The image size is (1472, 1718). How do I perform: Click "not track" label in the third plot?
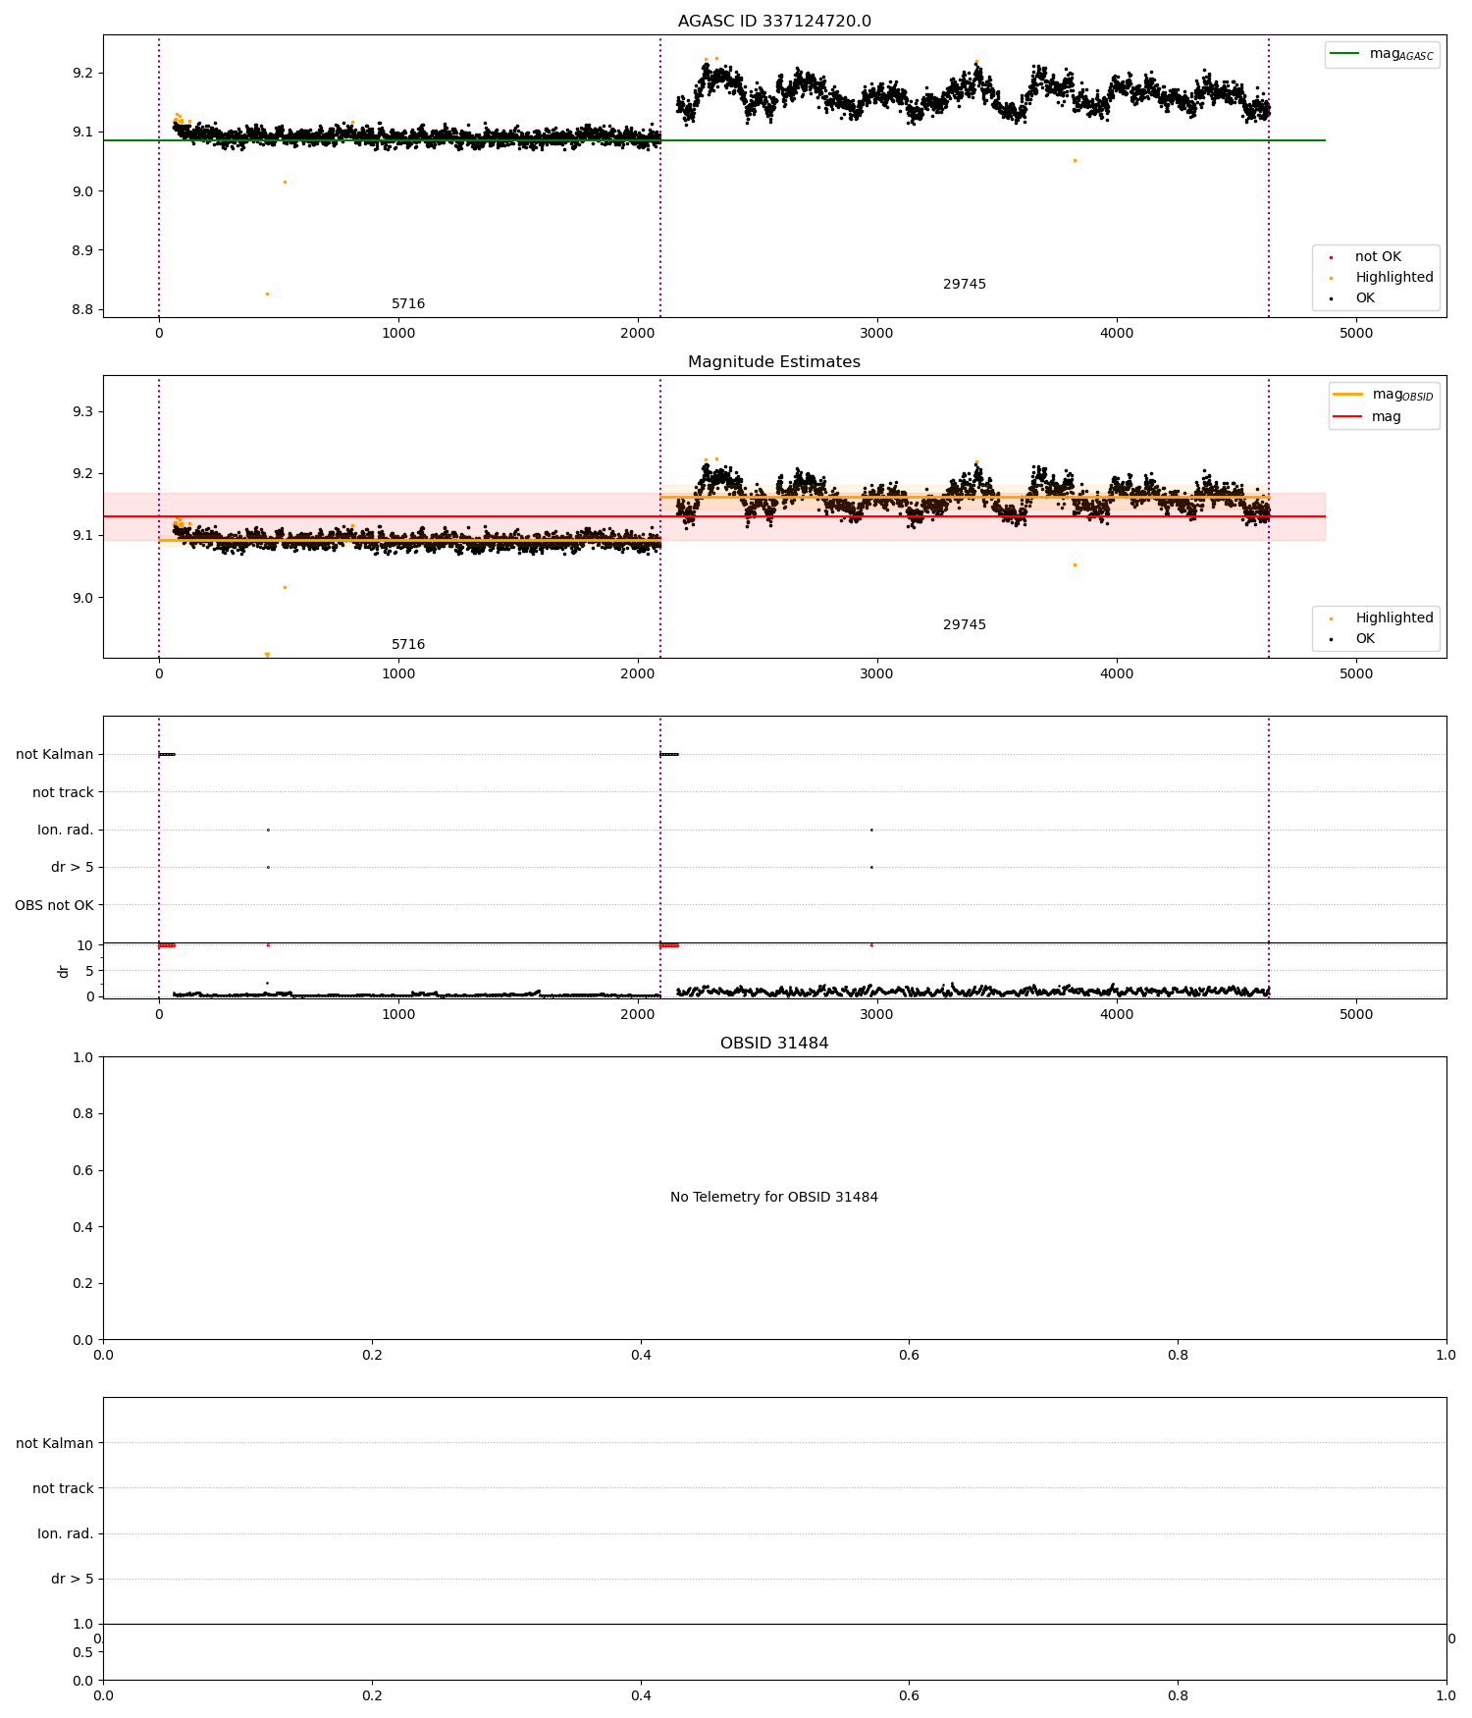coord(63,792)
